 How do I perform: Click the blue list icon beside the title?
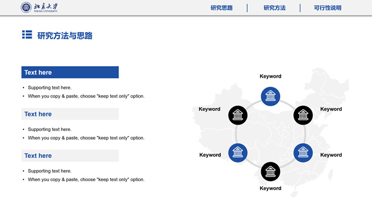pos(27,34)
